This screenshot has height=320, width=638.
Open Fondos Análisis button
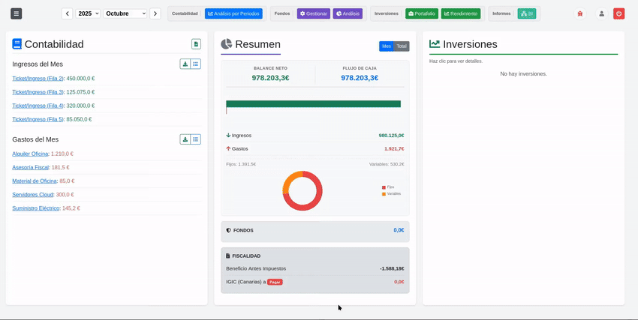348,13
